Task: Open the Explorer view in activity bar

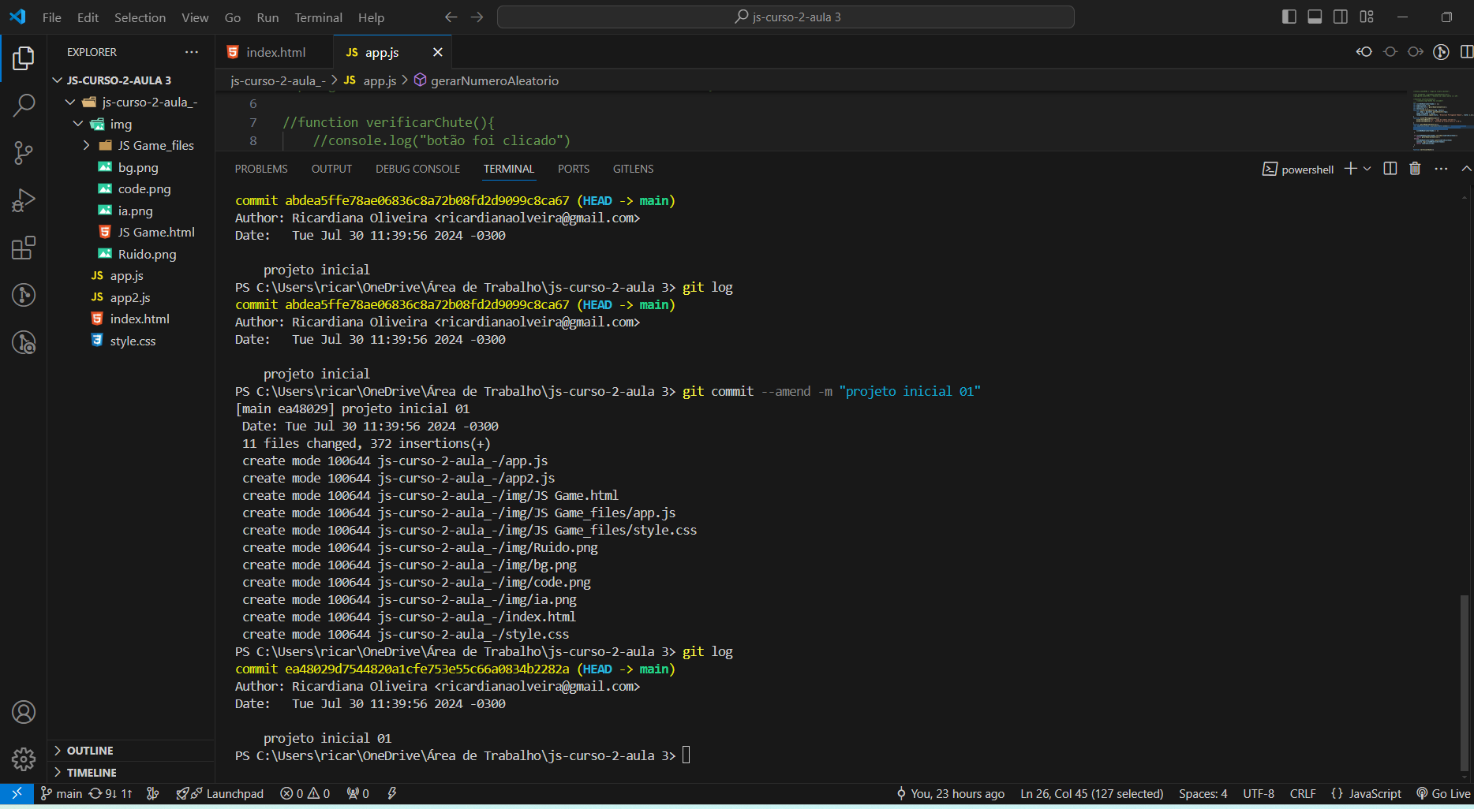Action: pyautogui.click(x=24, y=58)
